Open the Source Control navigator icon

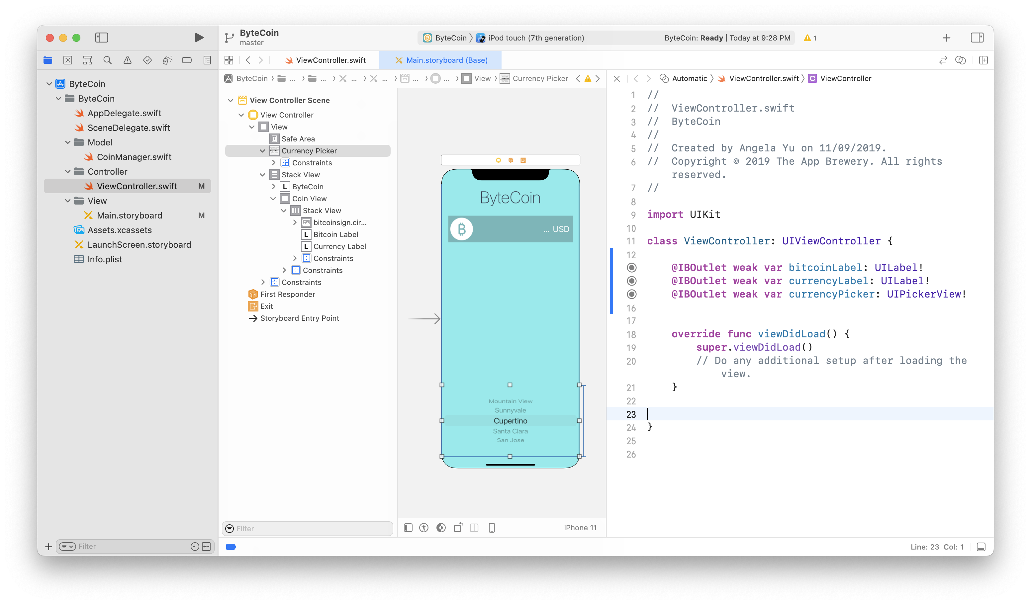click(68, 60)
